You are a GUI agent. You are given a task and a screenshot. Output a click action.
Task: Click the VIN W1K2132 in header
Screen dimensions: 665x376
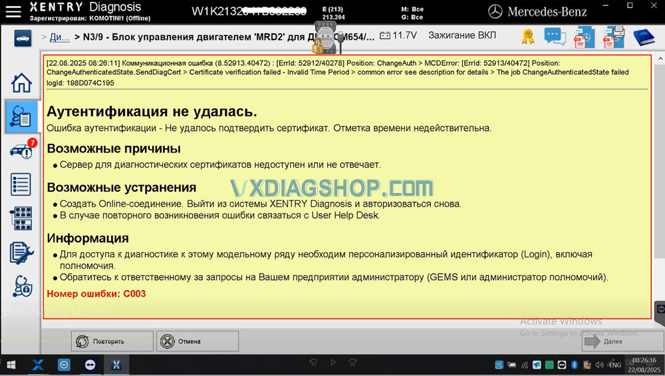click(249, 11)
